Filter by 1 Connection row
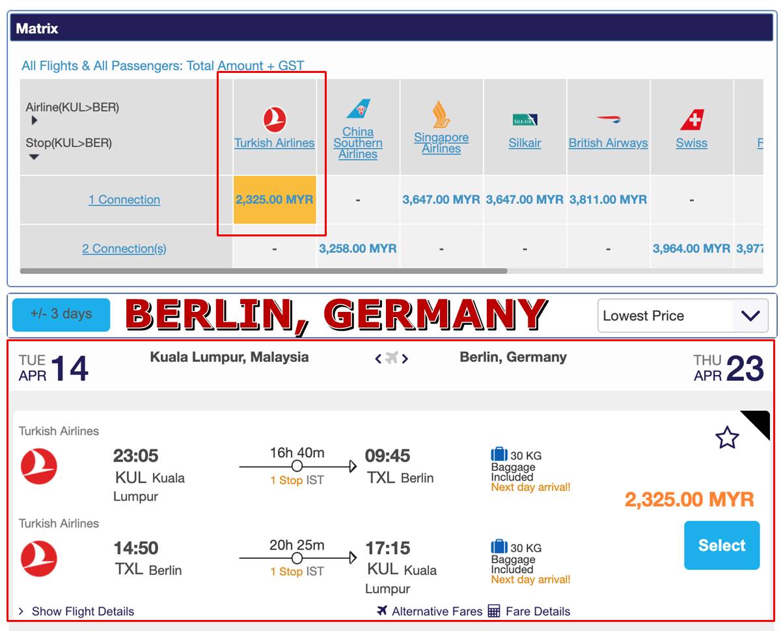The width and height of the screenshot is (781, 631). [x=124, y=200]
